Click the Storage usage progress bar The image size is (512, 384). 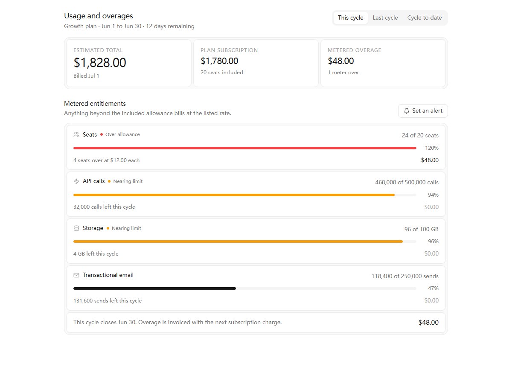pyautogui.click(x=245, y=241)
